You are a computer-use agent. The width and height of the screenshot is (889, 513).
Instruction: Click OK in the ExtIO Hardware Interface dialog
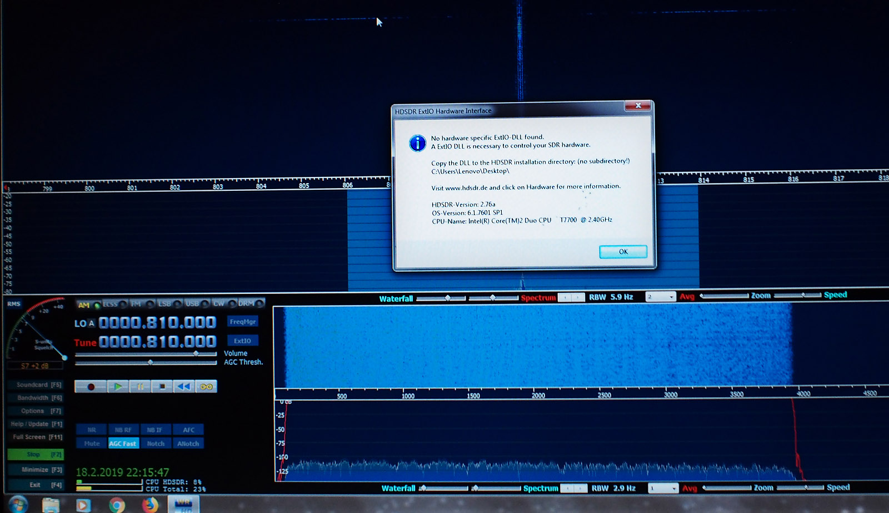point(623,252)
